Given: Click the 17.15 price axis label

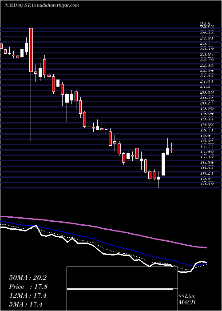Looking at the screenshot, I should (206, 157).
